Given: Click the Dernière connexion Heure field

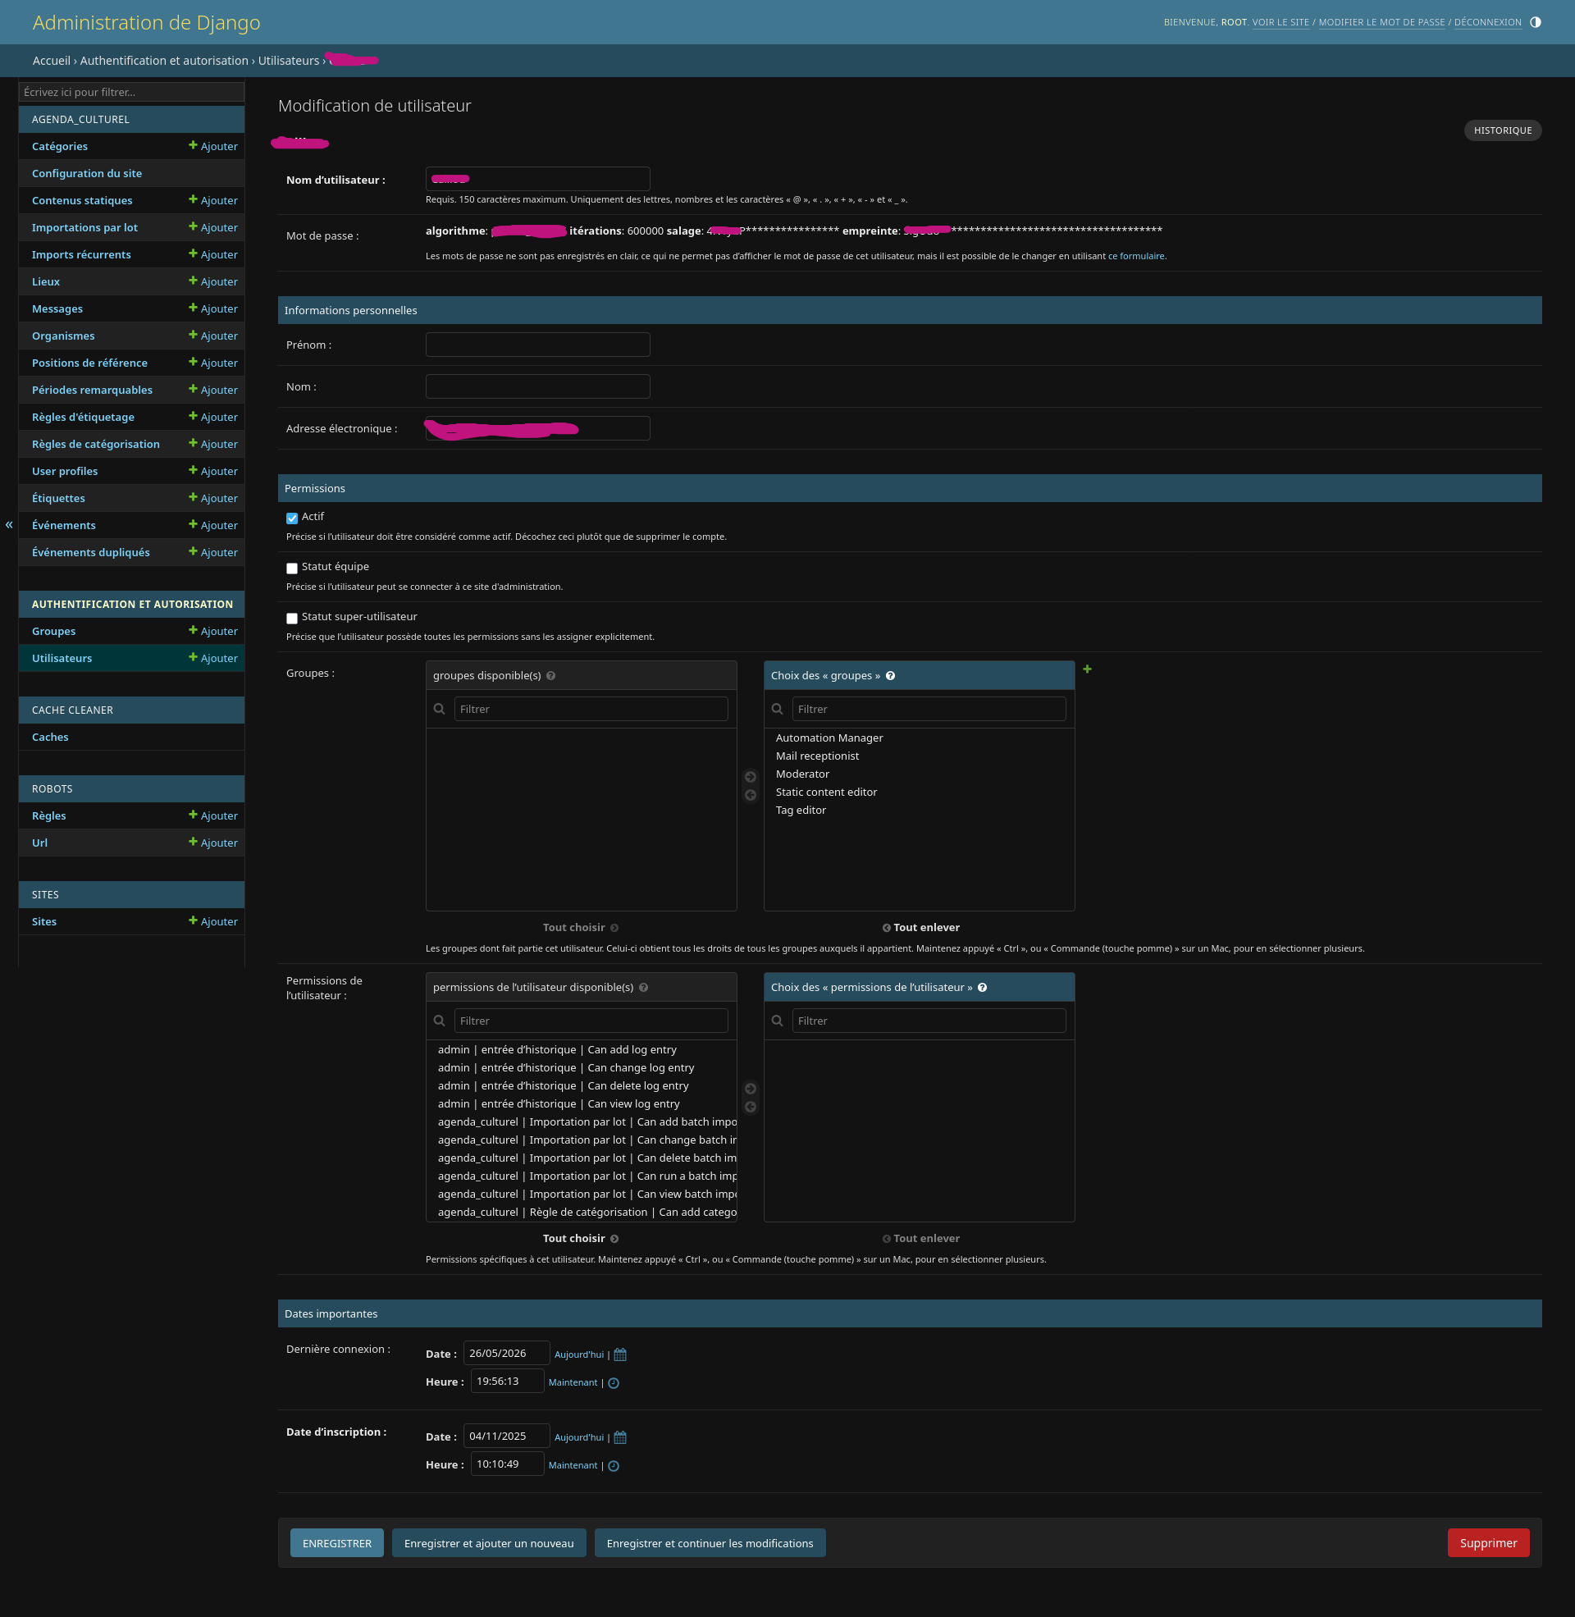Looking at the screenshot, I should [x=507, y=1382].
